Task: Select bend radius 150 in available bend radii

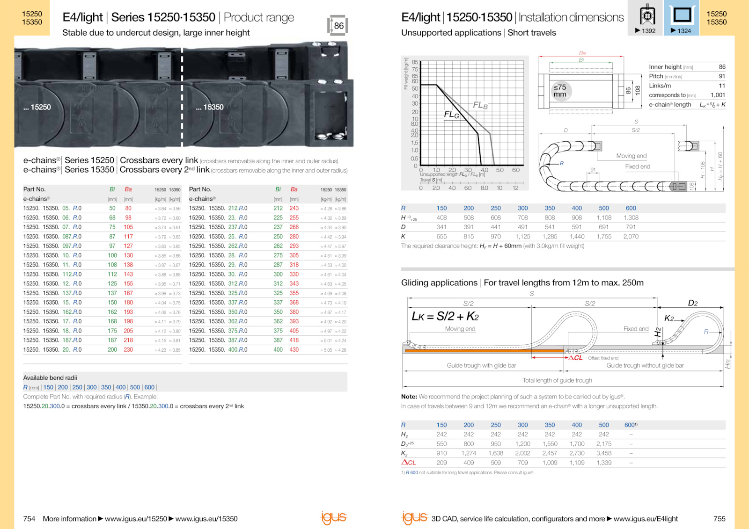Action: (x=48, y=387)
